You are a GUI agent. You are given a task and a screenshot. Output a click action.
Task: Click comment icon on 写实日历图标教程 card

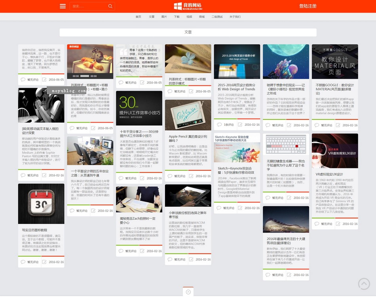[x=23, y=262]
